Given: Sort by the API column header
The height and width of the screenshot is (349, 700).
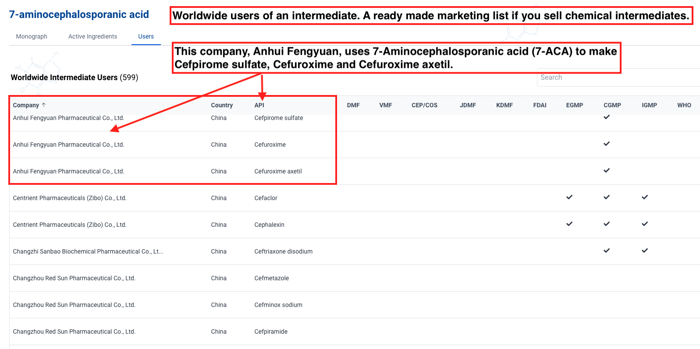Looking at the screenshot, I should (259, 105).
